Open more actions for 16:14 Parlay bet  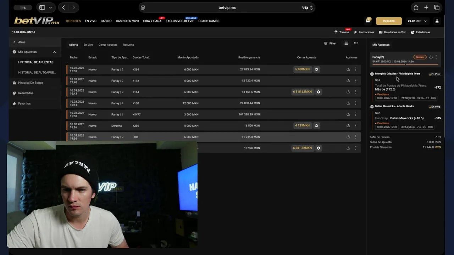355,103
